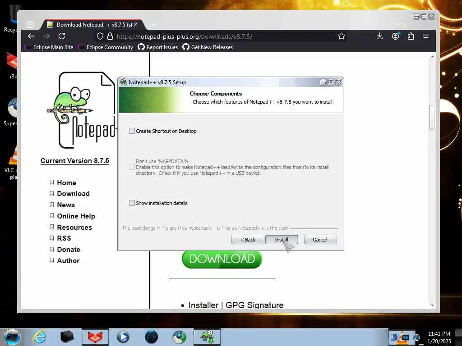Open the media player taskbar icon
Viewport: 462px width, 346px height.
pos(123,337)
